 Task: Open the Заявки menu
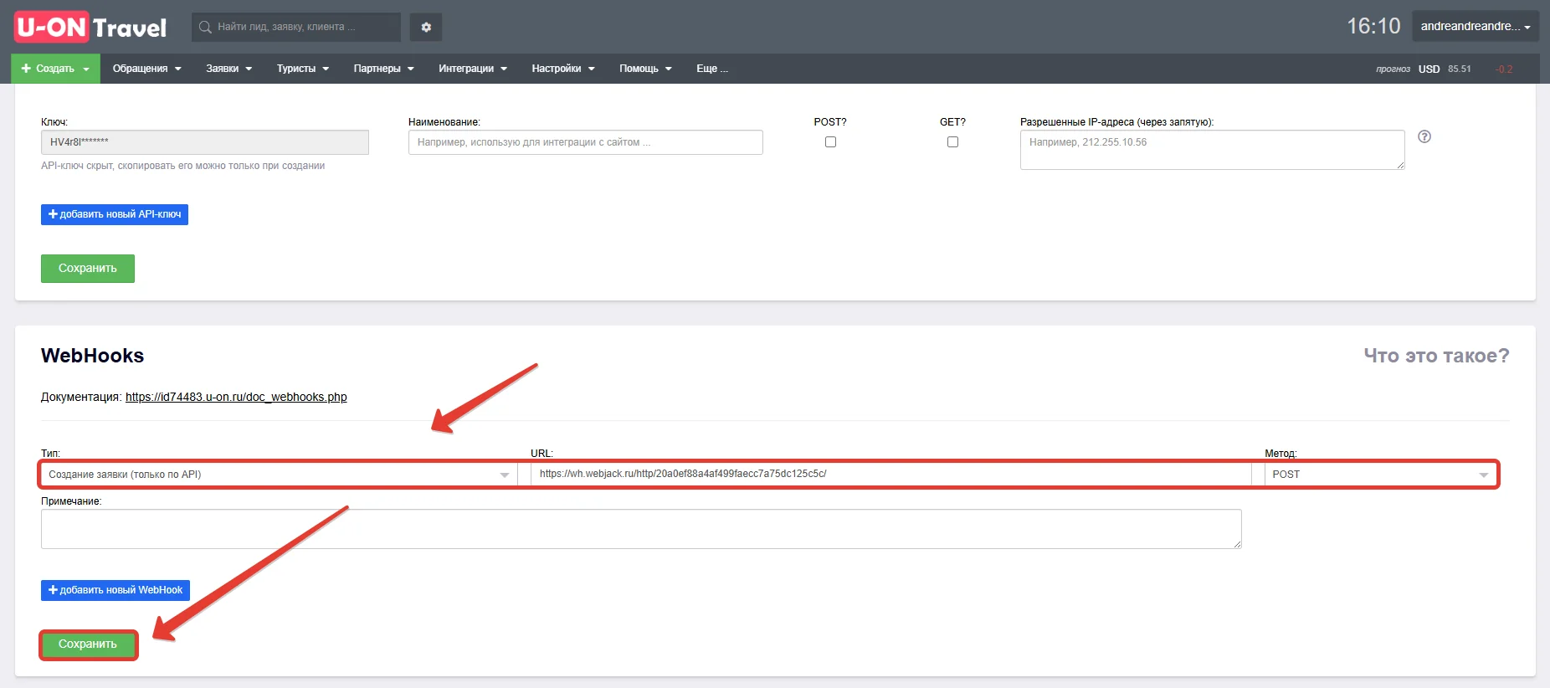(229, 69)
